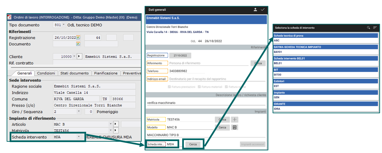This screenshot has height=153, width=382.
Task: Switch to the Pianificazione tab
Action: click(x=106, y=73)
